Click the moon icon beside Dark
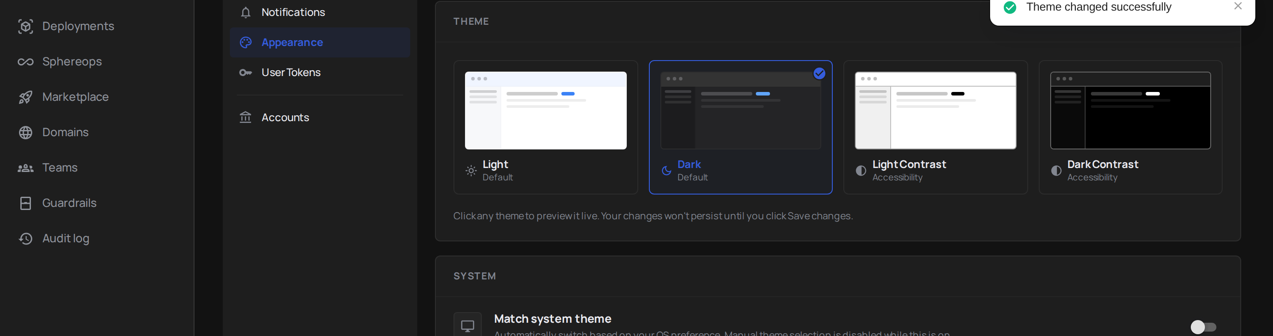1273x336 pixels. point(666,171)
